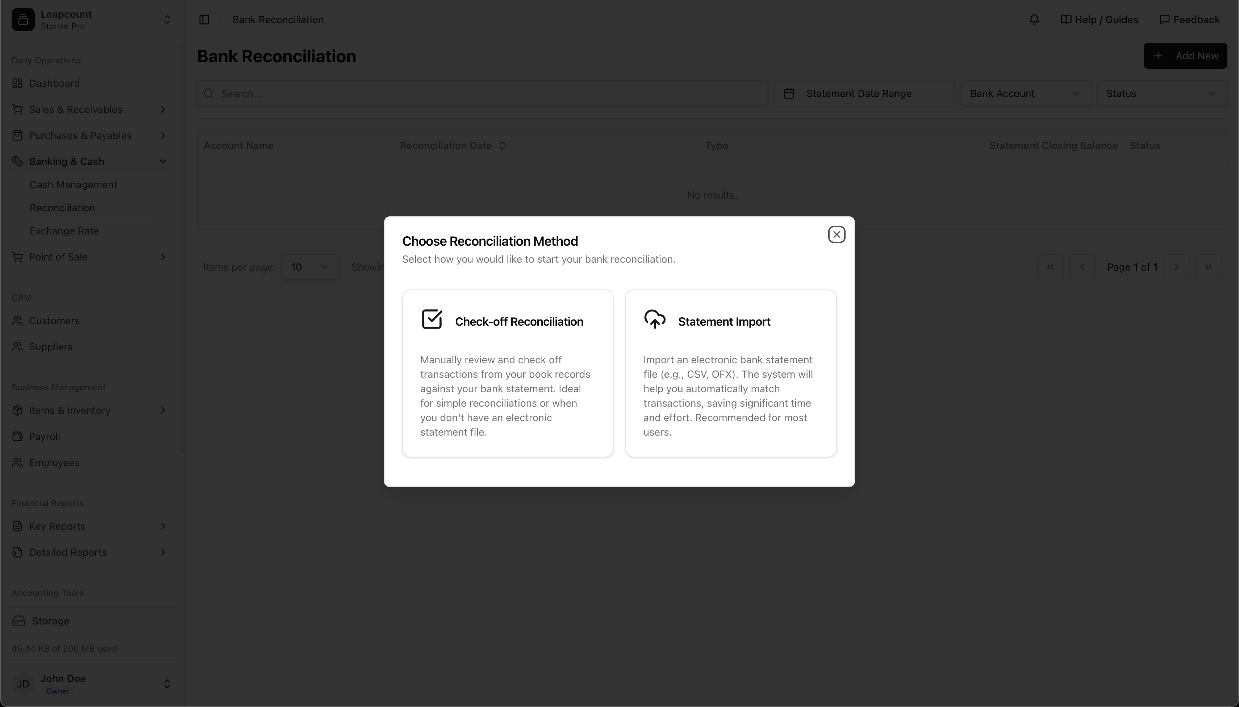Click the Storage drive icon

[x=19, y=621]
